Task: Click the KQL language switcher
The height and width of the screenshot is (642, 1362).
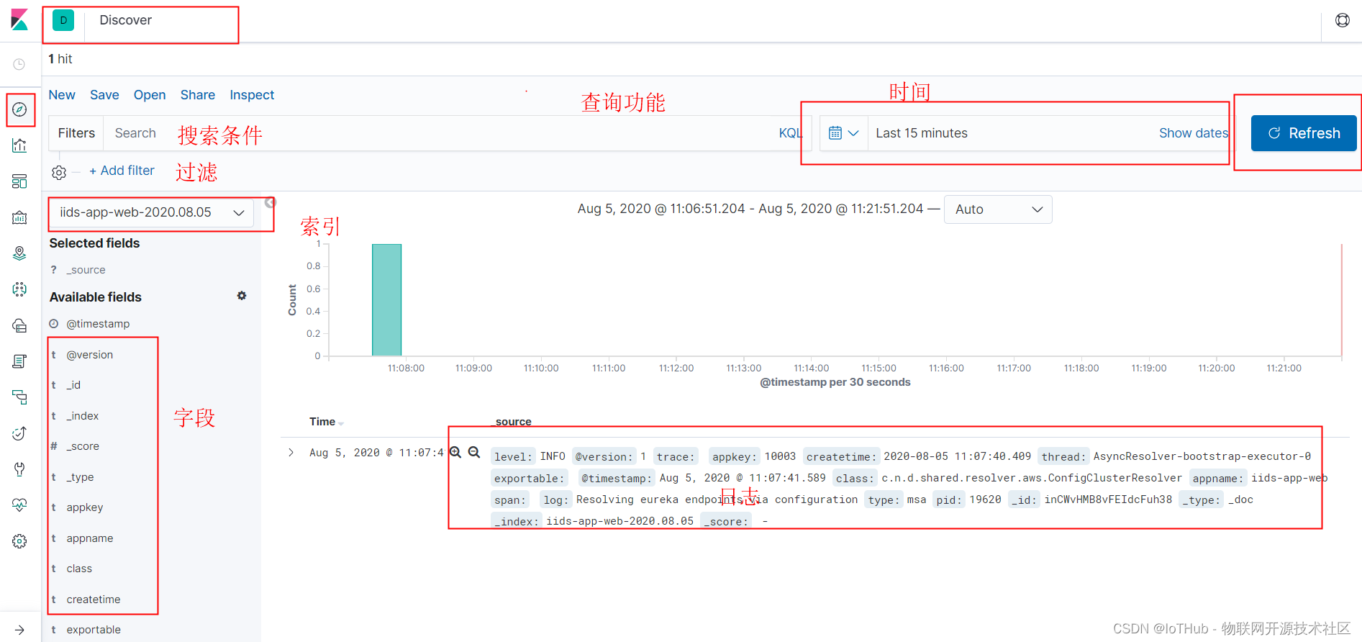Action: point(790,133)
